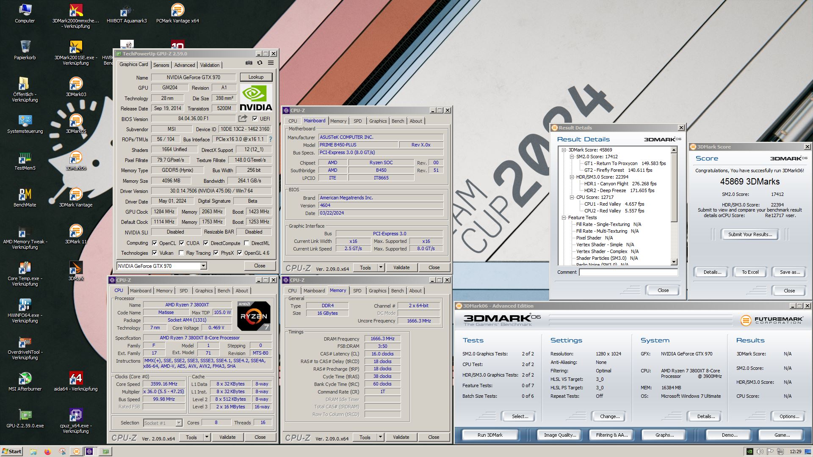Toggle PhysX checkbox
This screenshot has height=457, width=813.
tap(216, 253)
